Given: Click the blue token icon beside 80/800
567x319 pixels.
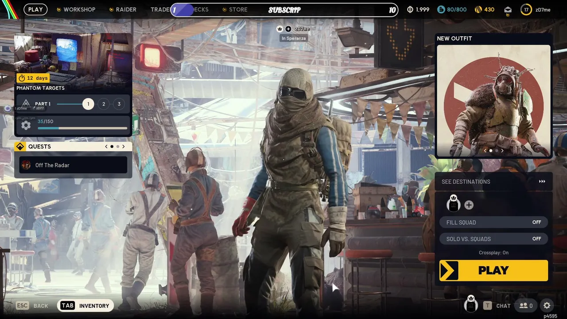Looking at the screenshot, I should click(441, 9).
